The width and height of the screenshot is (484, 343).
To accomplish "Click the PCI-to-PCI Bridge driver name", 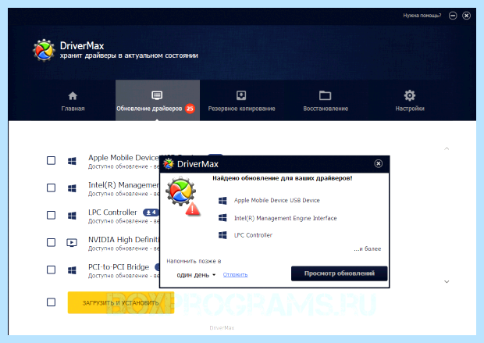I will pos(119,266).
